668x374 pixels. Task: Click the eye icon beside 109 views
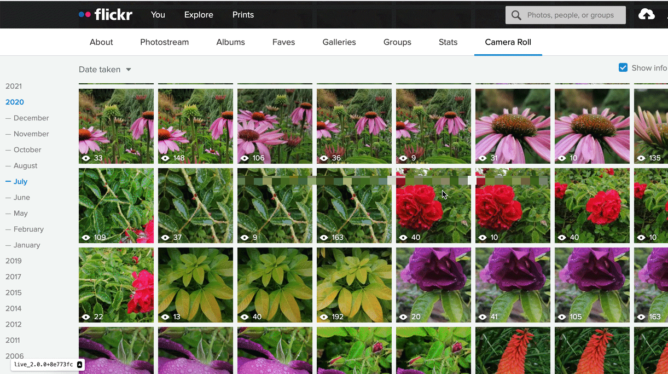(x=86, y=238)
